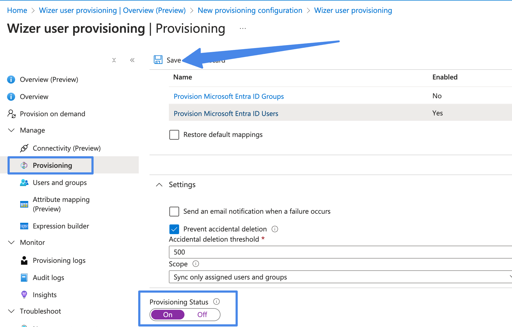Image resolution: width=512 pixels, height=327 pixels.
Task: Click the Provisioning sync icon in sidebar
Action: (24, 165)
